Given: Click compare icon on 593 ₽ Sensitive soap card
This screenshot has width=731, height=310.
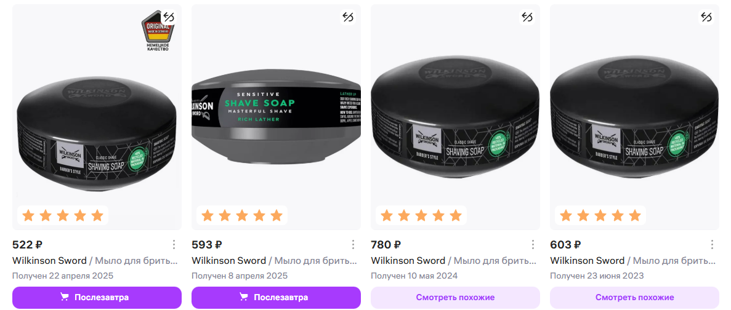Looking at the screenshot, I should (347, 17).
